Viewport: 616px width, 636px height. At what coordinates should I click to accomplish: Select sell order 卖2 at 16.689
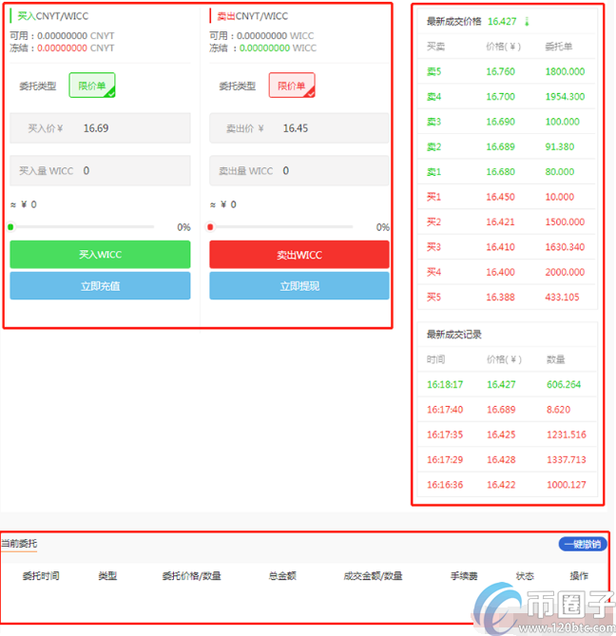click(507, 146)
